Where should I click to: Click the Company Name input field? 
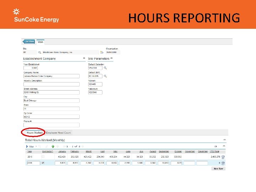coord(52,76)
